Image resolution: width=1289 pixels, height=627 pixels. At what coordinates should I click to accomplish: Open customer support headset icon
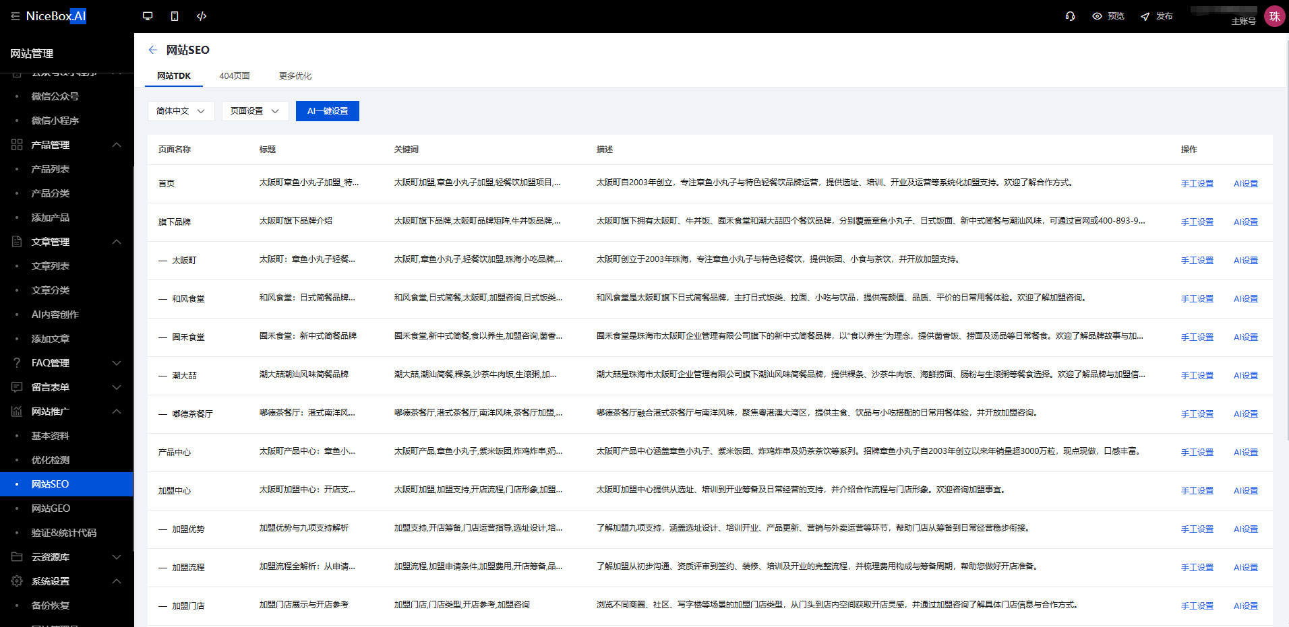pos(1070,16)
